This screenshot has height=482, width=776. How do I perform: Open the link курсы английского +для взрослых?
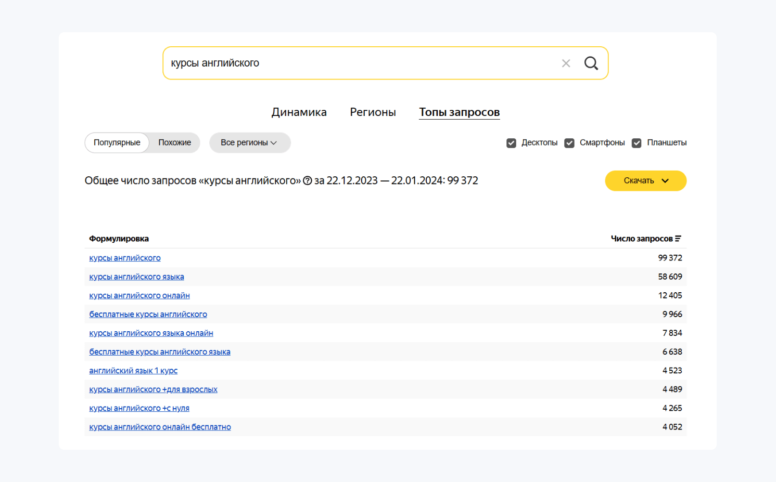tap(153, 389)
